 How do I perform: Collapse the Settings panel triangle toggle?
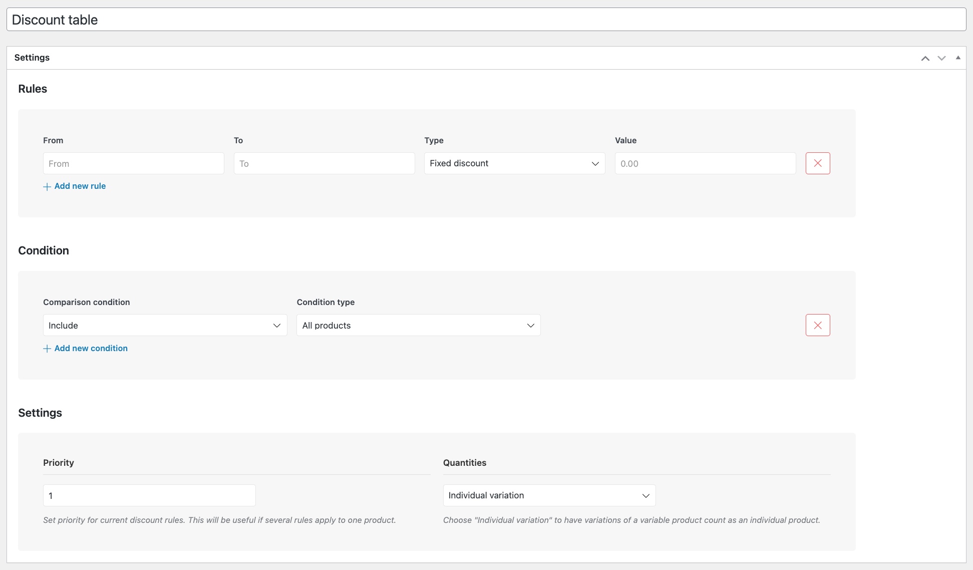pos(958,58)
